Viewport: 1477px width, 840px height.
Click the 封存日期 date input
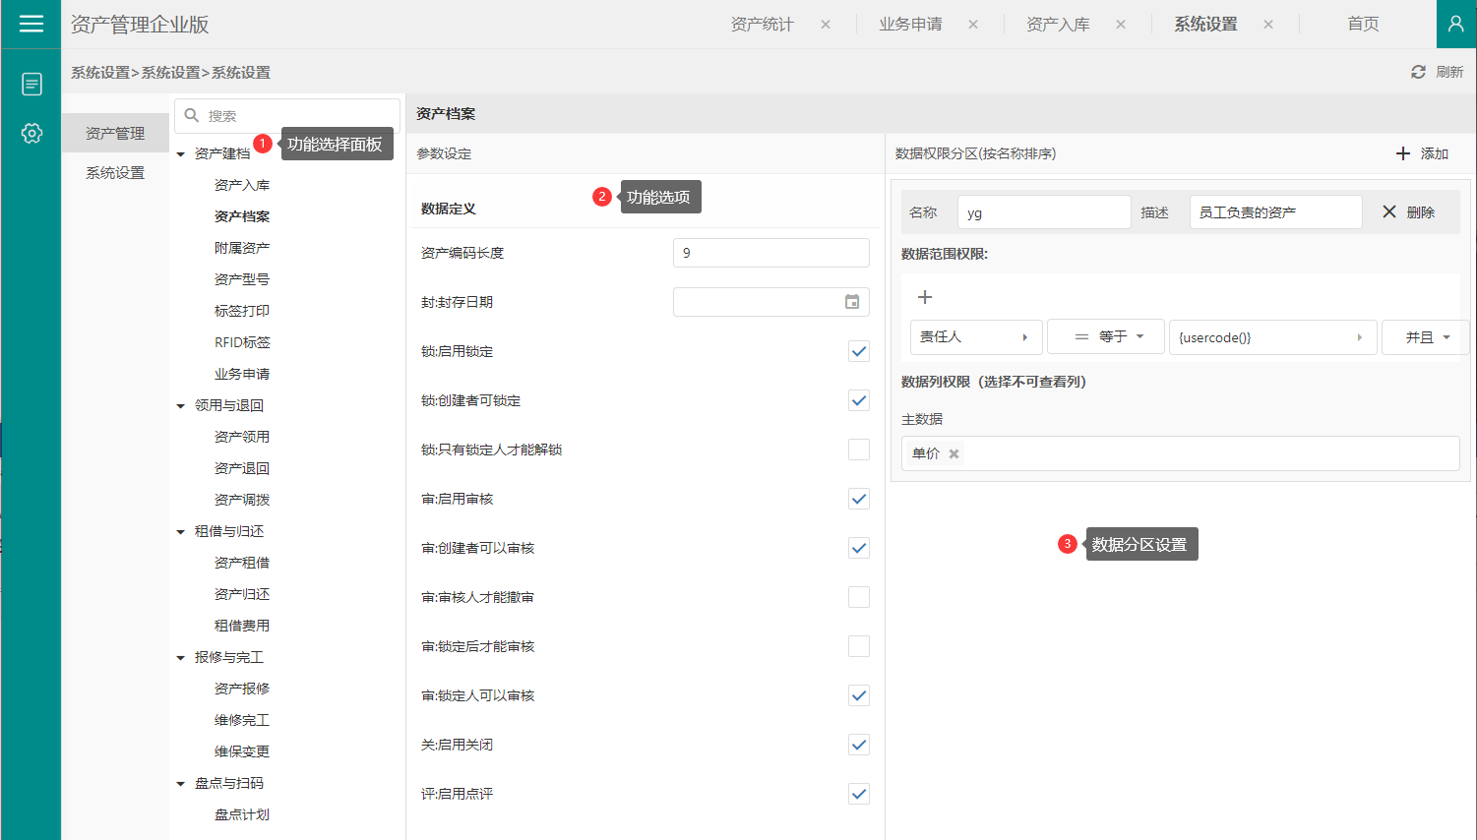coord(771,302)
